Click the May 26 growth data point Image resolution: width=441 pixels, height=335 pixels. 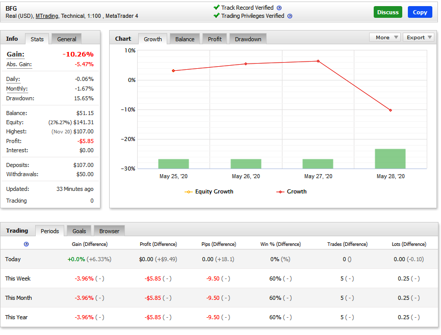click(x=246, y=64)
